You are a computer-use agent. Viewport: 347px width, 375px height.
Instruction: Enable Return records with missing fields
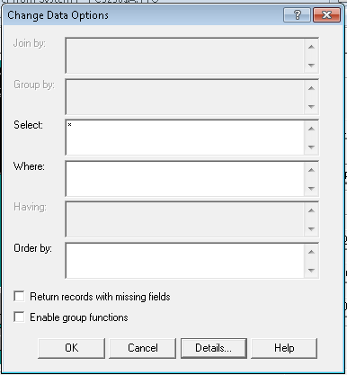[x=19, y=296]
